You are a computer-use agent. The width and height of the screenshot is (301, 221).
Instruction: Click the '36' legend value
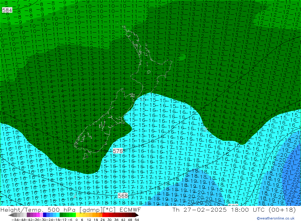116,220
